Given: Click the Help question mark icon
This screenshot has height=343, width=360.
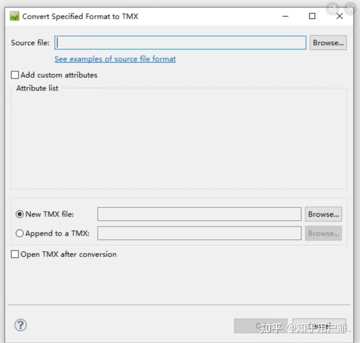Looking at the screenshot, I should 20,325.
